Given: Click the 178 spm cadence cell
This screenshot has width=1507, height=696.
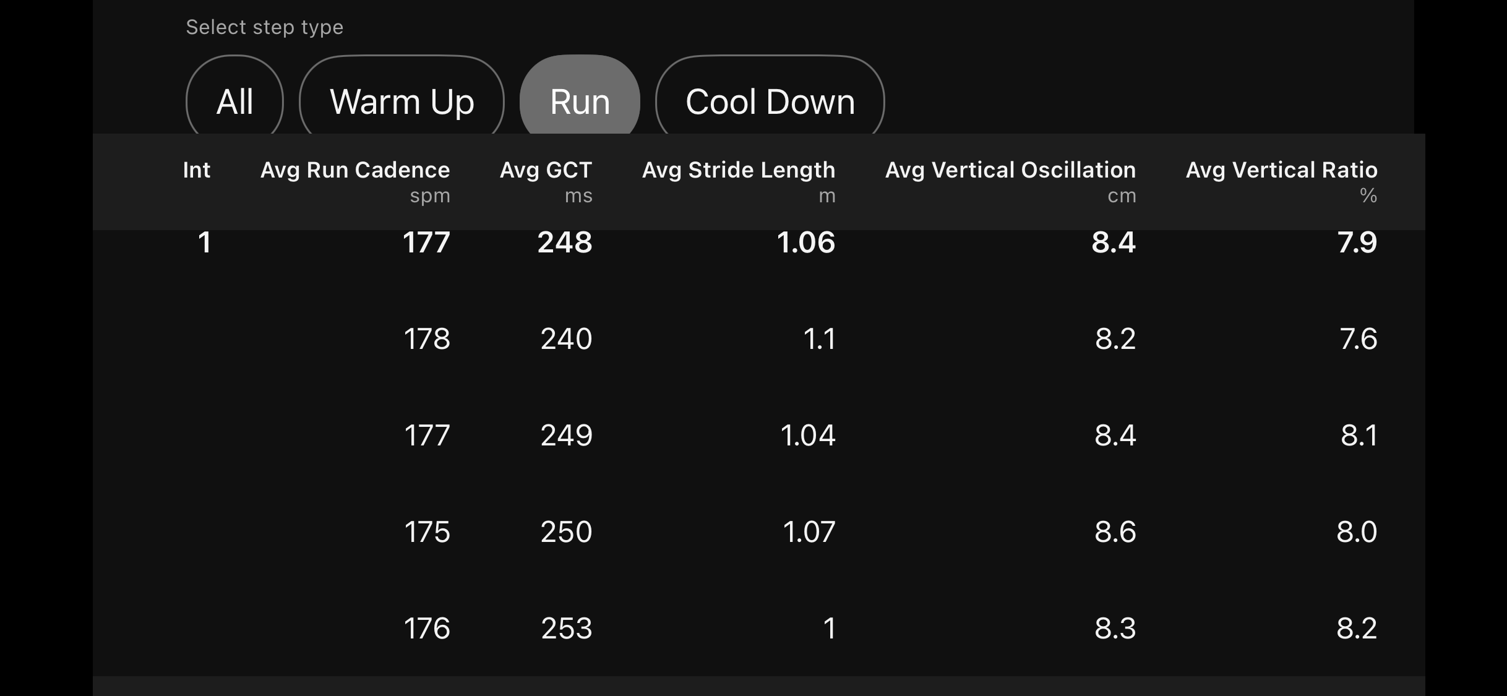Looking at the screenshot, I should (x=427, y=339).
